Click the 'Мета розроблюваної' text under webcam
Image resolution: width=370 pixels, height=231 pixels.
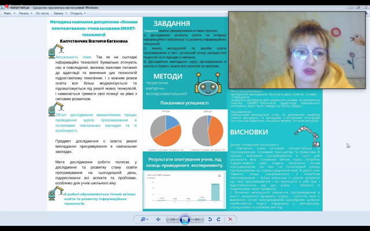[x=246, y=91]
